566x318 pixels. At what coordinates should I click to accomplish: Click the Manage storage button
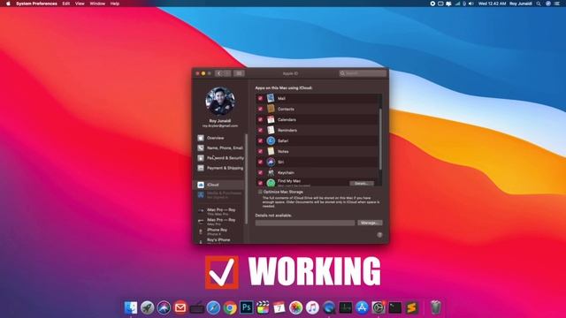(x=370, y=223)
